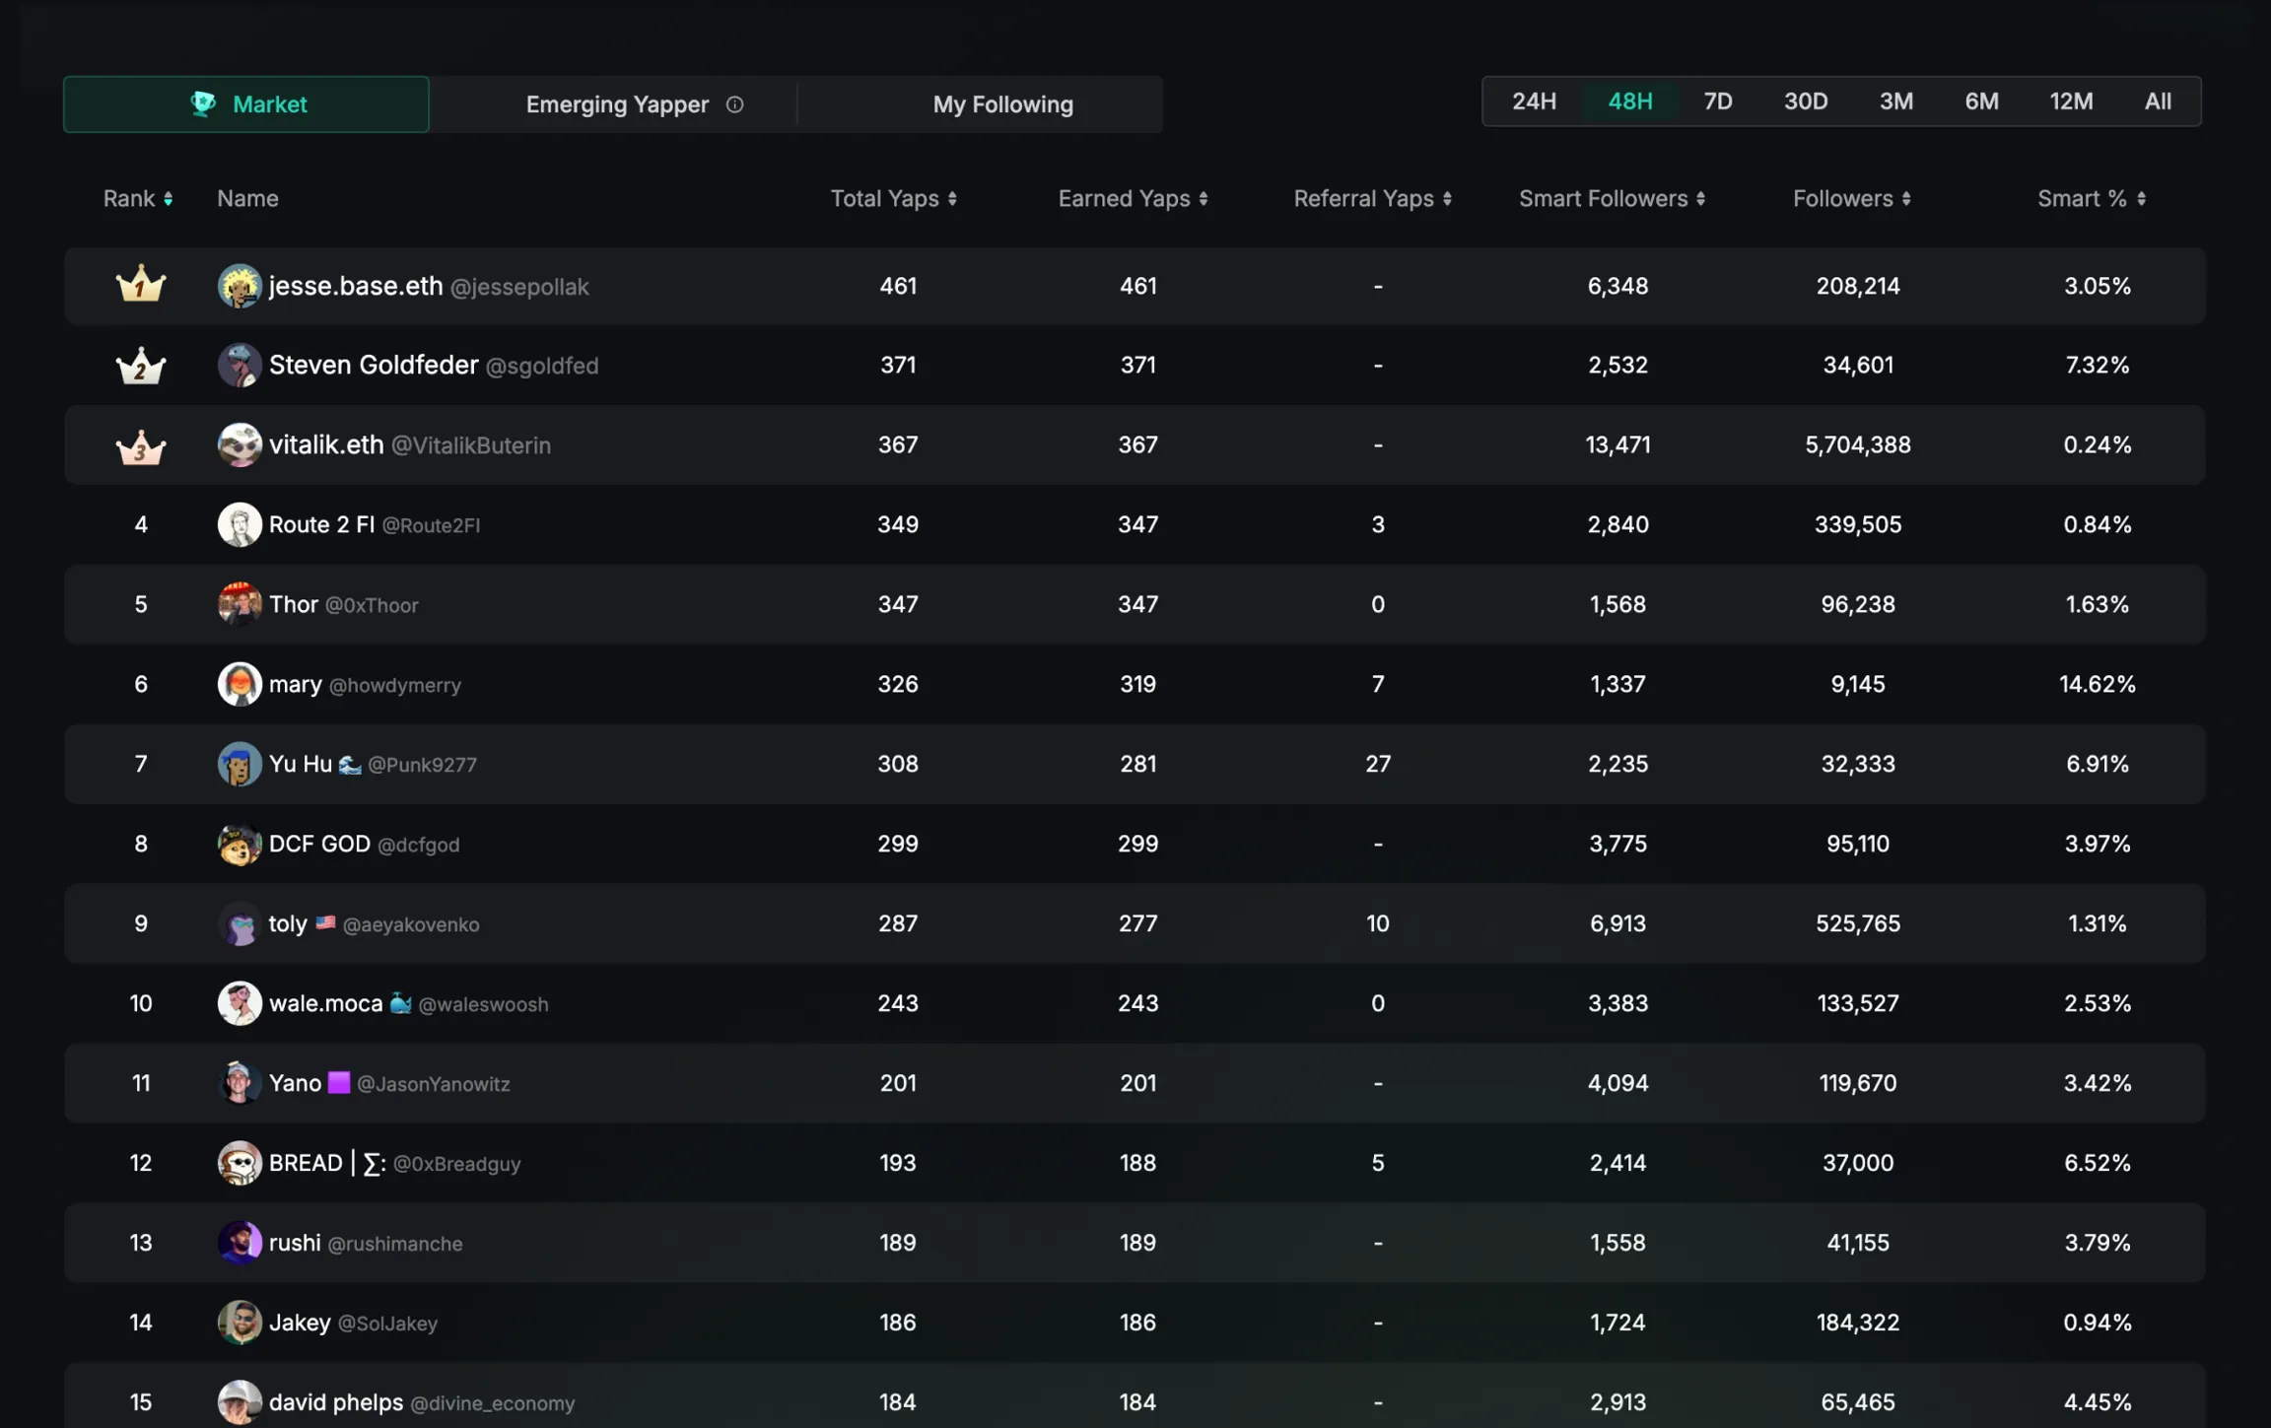Select the 48H time filter toggle

pyautogui.click(x=1629, y=101)
